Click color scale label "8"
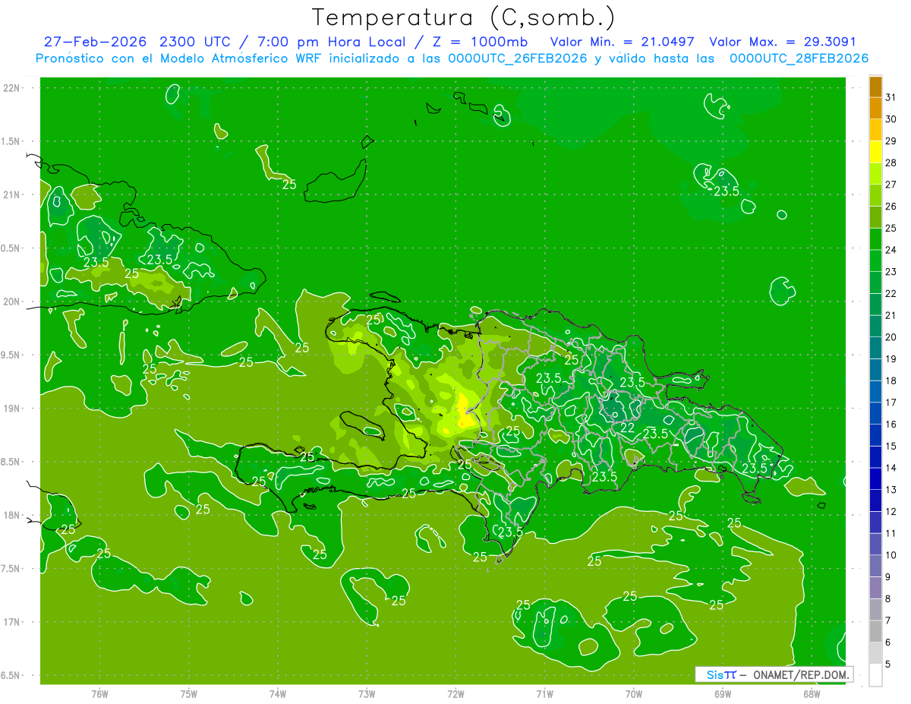This screenshot has width=911, height=704. click(x=888, y=599)
